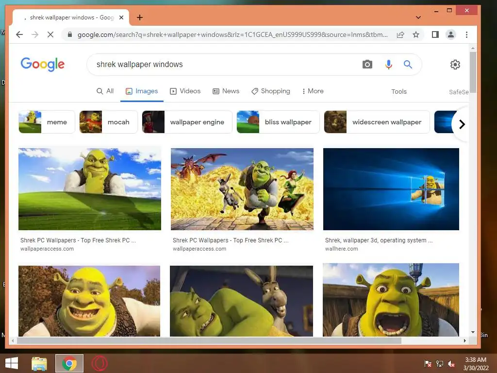The image size is (497, 373).
Task: Show more chips with right arrow
Action: click(462, 124)
